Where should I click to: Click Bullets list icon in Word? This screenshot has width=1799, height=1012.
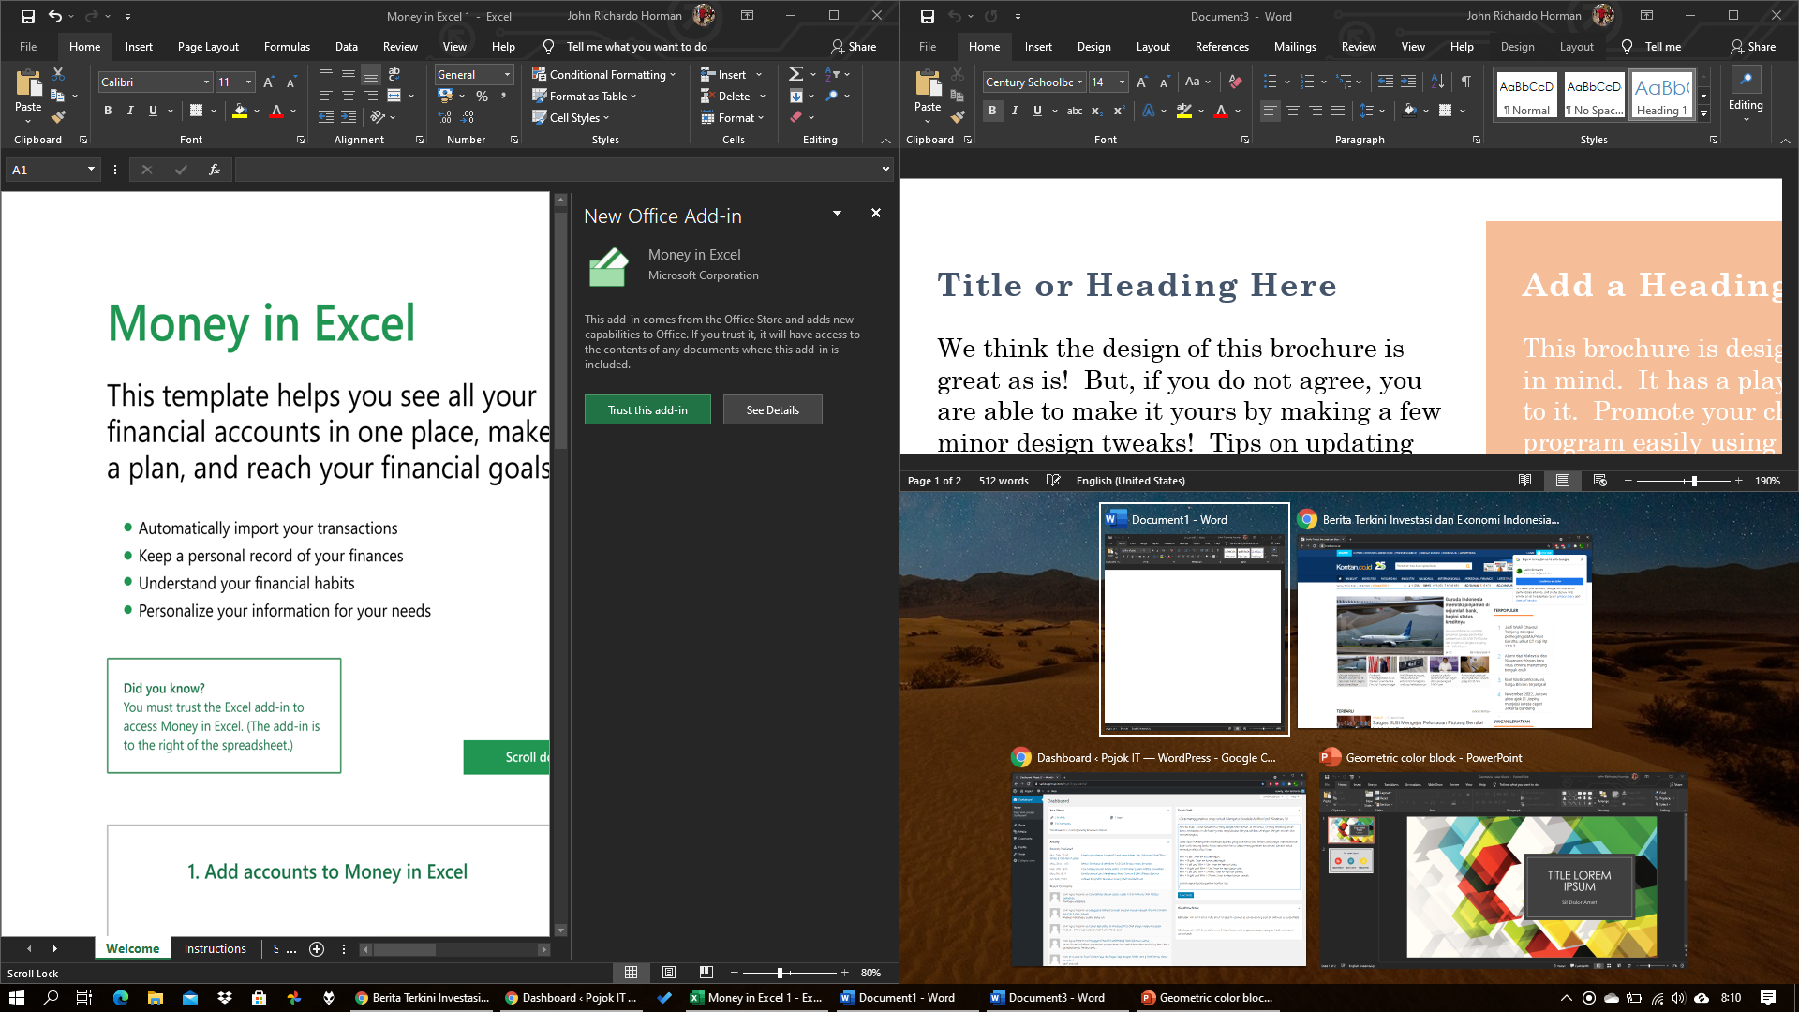coord(1270,82)
